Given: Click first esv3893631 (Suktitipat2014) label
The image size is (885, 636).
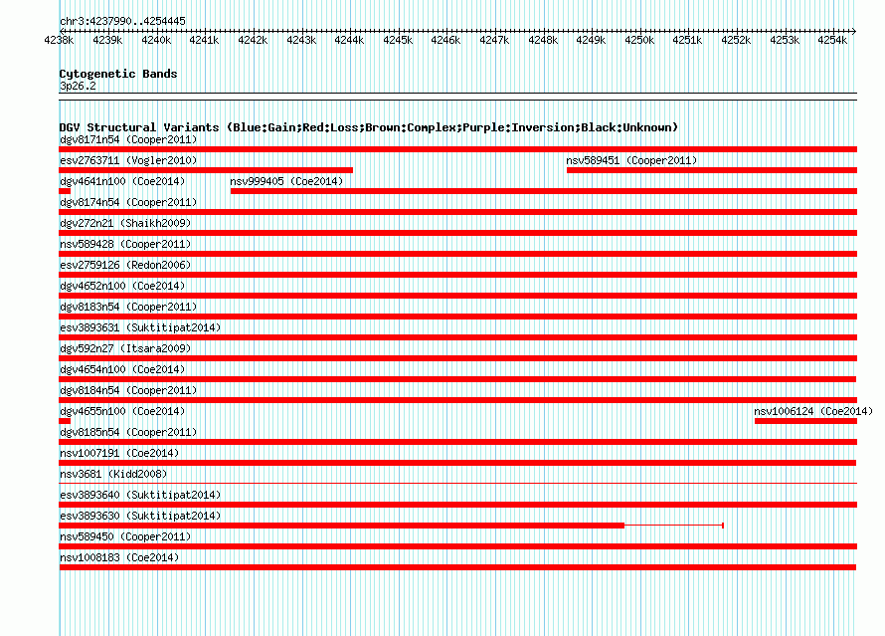Looking at the screenshot, I should pos(140,328).
